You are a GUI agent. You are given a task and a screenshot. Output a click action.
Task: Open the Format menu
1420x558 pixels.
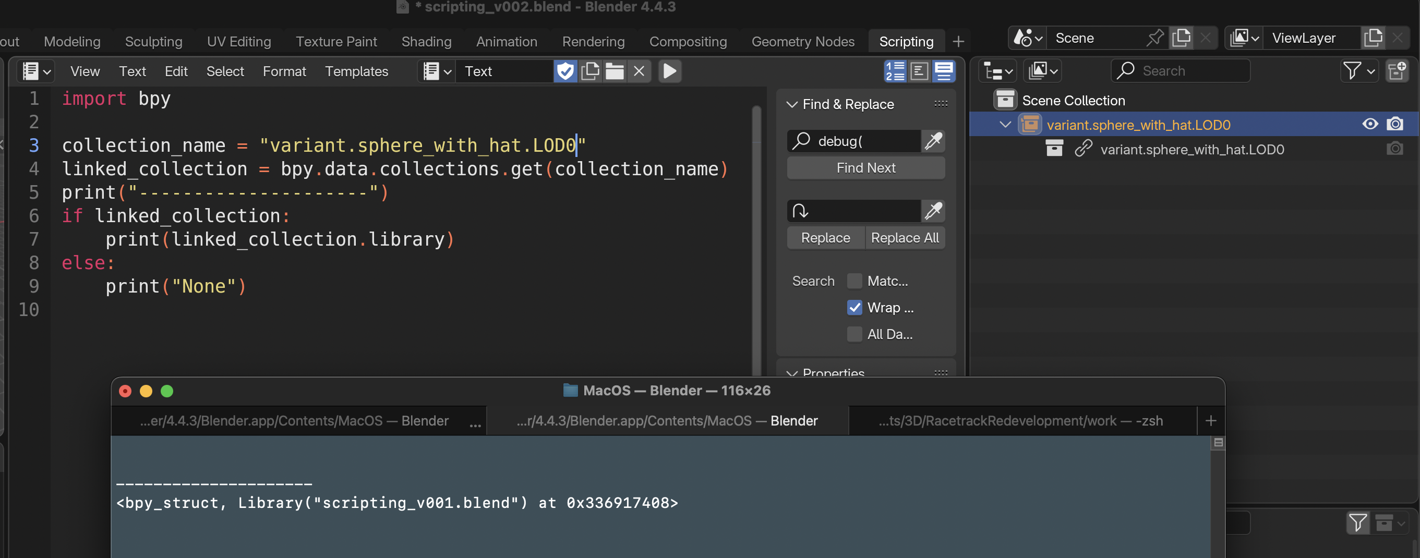(x=284, y=71)
